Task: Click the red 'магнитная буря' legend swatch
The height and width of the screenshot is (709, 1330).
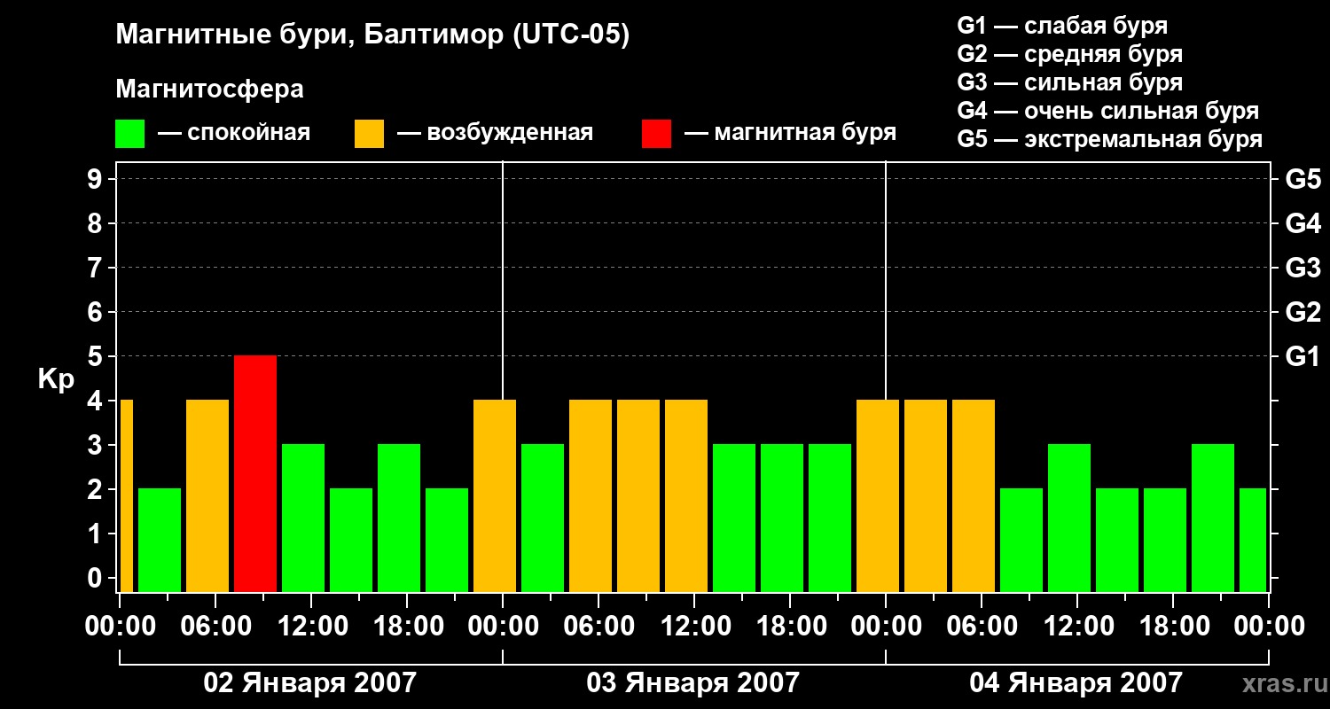Action: pos(656,134)
